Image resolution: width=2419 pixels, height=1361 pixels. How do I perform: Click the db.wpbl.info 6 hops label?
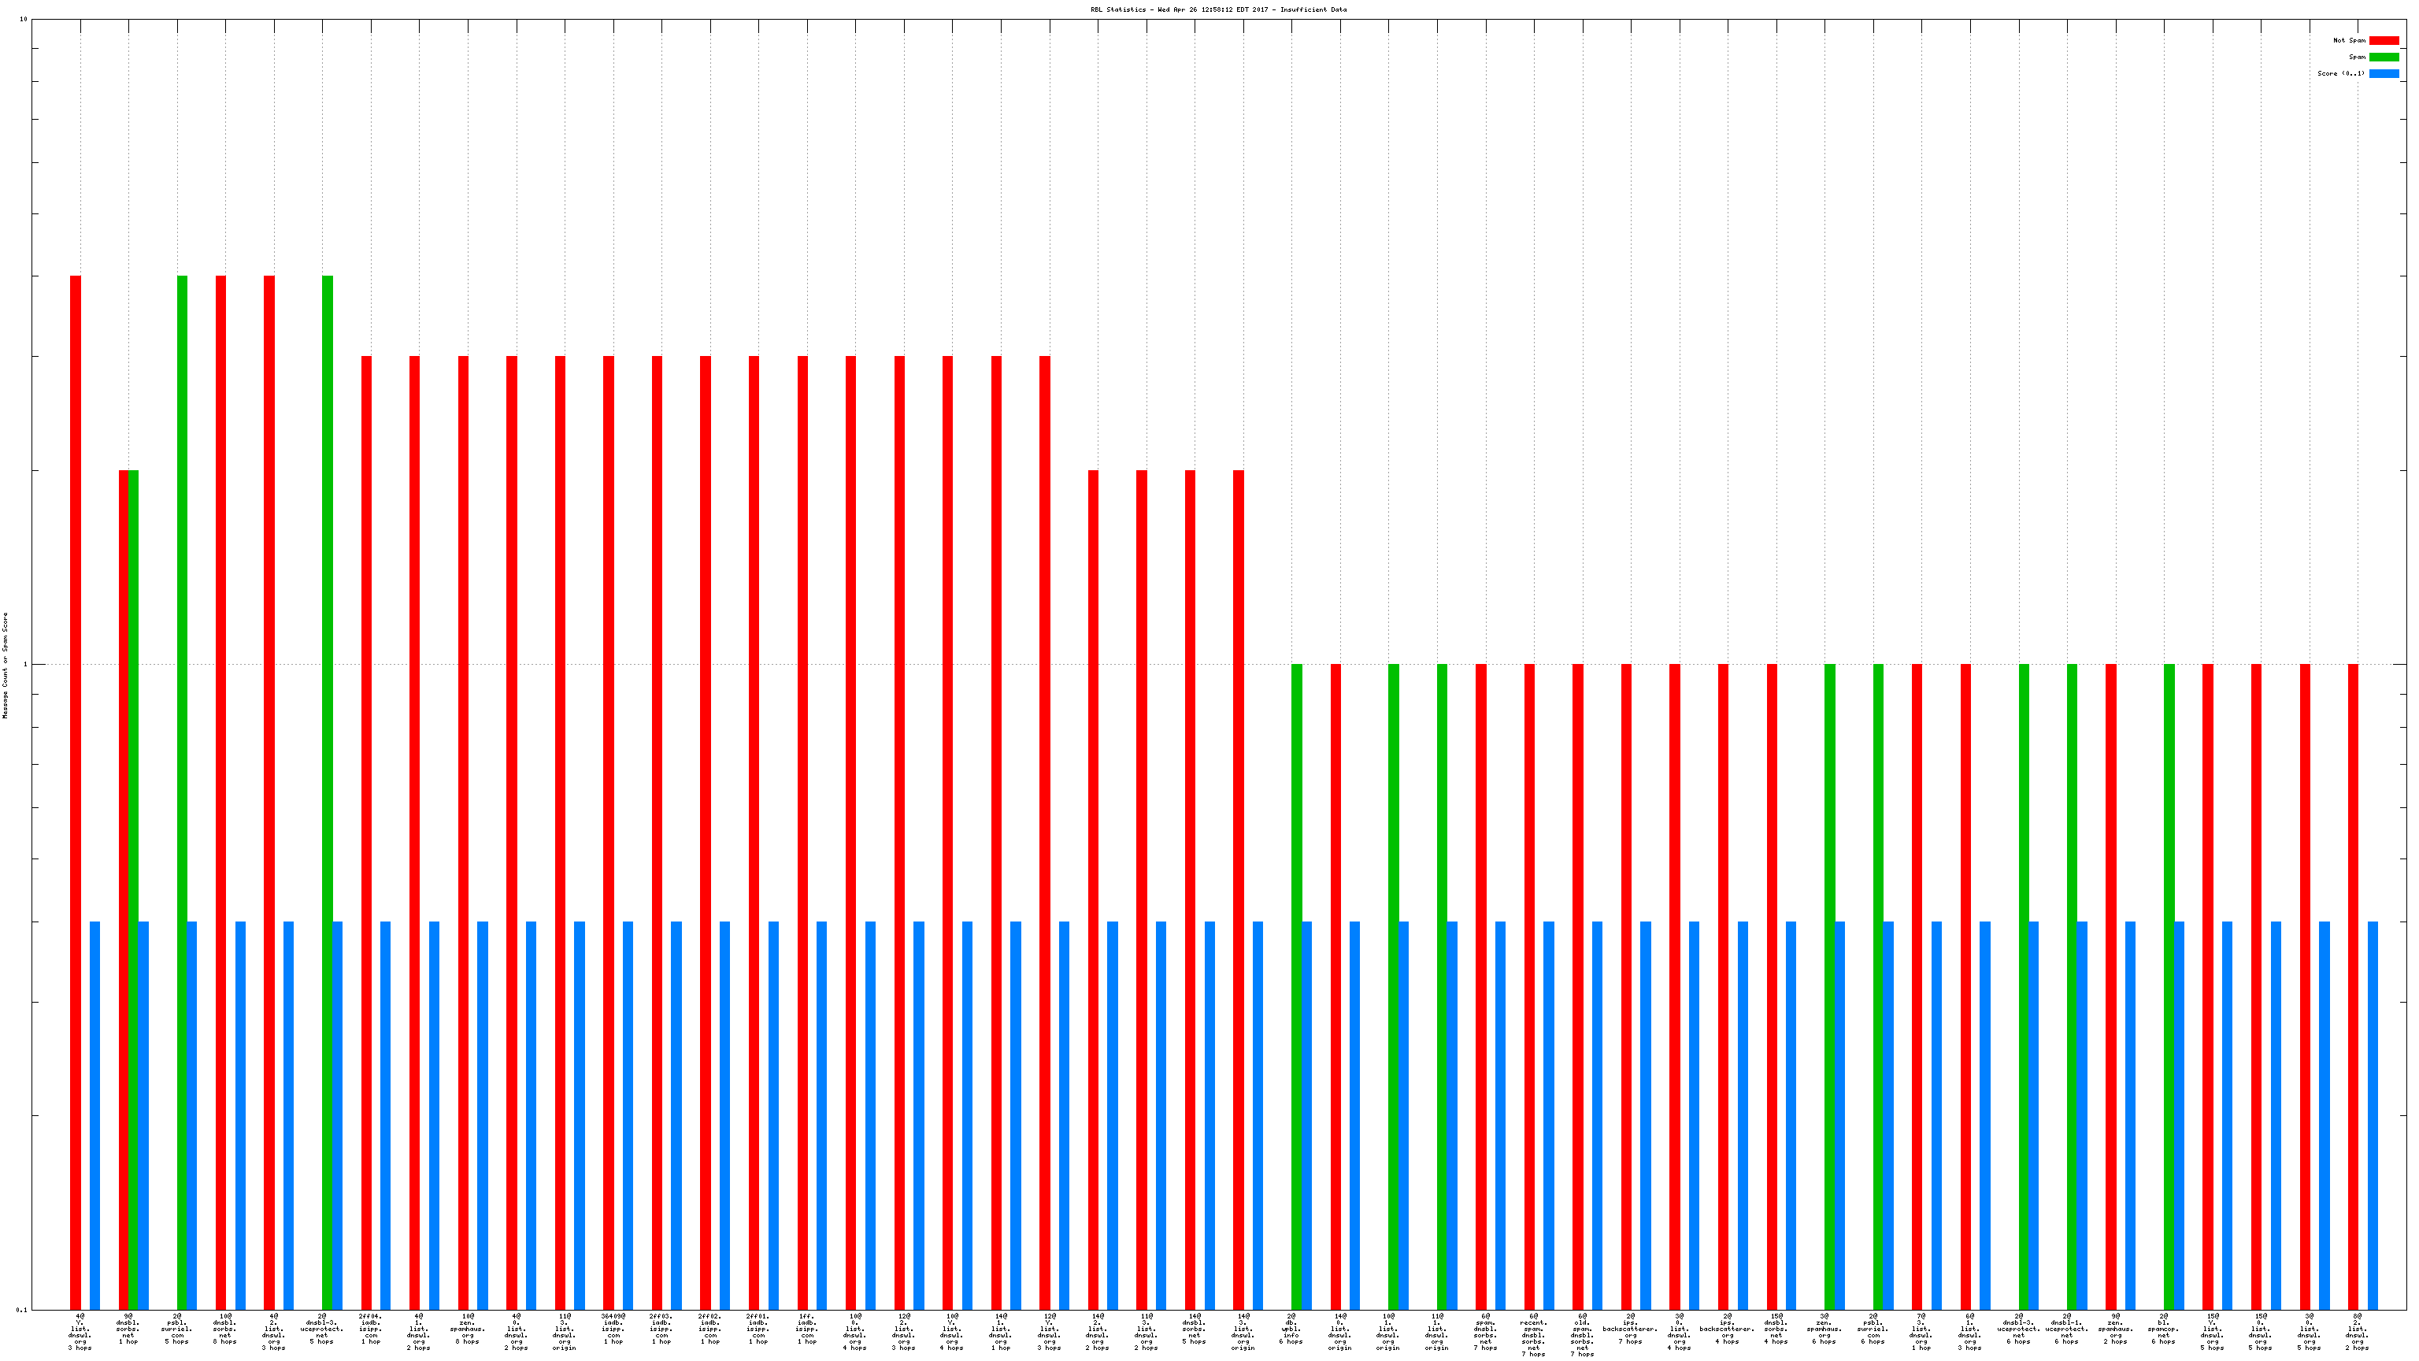[x=1291, y=1329]
